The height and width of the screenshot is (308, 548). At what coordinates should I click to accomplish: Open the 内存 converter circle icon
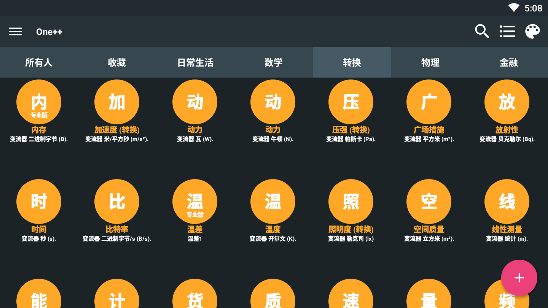tap(39, 102)
